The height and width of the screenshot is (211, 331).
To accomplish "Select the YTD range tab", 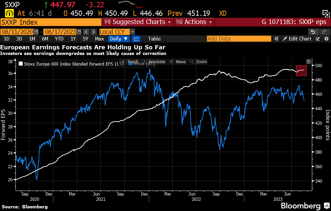I will [x=59, y=39].
